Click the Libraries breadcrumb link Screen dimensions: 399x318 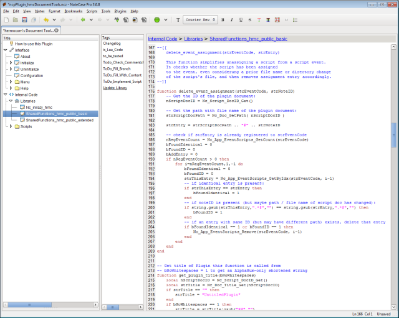coord(193,39)
